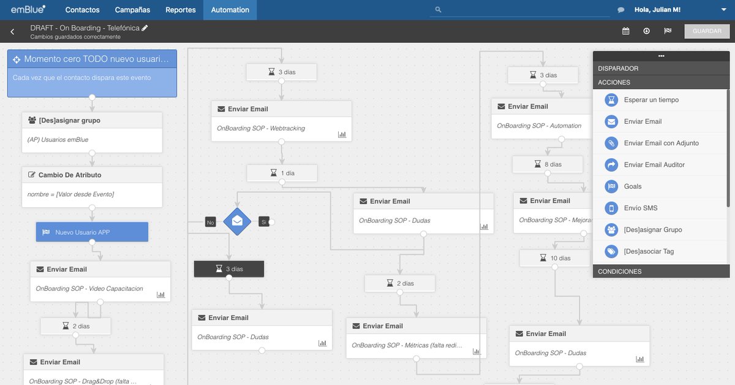Open stats chart icon on Video Capacitacion email
735x385 pixels.
click(x=161, y=294)
